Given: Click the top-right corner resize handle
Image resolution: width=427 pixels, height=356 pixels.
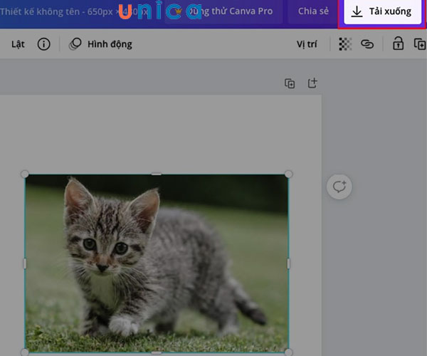Looking at the screenshot, I should 288,174.
